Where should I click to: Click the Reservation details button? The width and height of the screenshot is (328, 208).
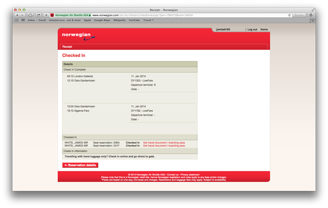tap(80, 165)
